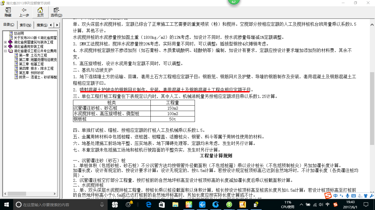Switch to the 目录(C) tab
This screenshot has width=375, height=210.
9,25
